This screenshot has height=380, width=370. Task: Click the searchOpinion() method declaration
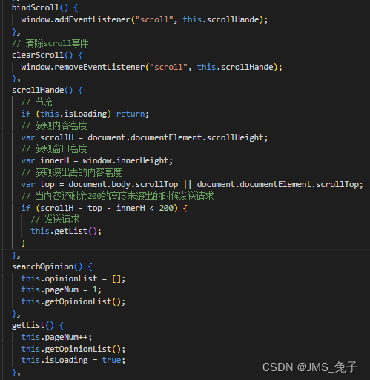(x=52, y=266)
